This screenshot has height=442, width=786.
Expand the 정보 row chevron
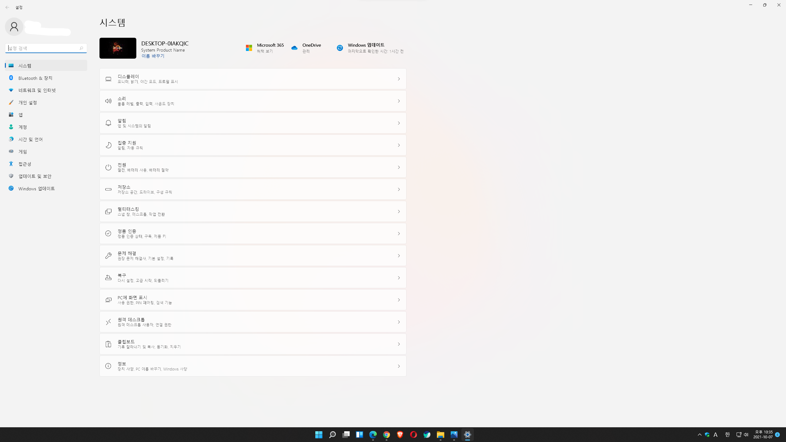(399, 366)
